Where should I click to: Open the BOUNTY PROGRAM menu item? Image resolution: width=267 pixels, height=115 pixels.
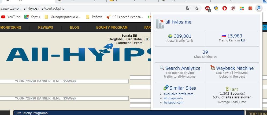(x=112, y=27)
